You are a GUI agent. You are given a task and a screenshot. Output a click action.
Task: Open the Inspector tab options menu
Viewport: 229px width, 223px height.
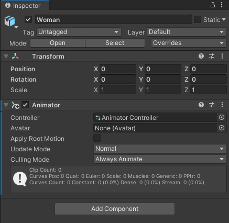click(222, 5)
